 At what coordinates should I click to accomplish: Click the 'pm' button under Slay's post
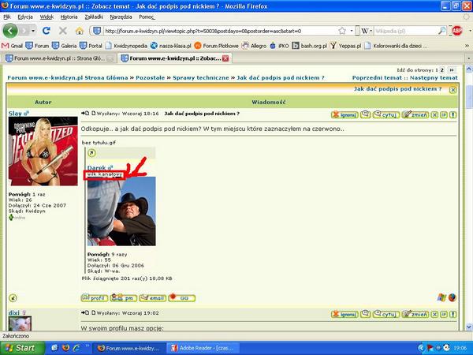pos(122,297)
